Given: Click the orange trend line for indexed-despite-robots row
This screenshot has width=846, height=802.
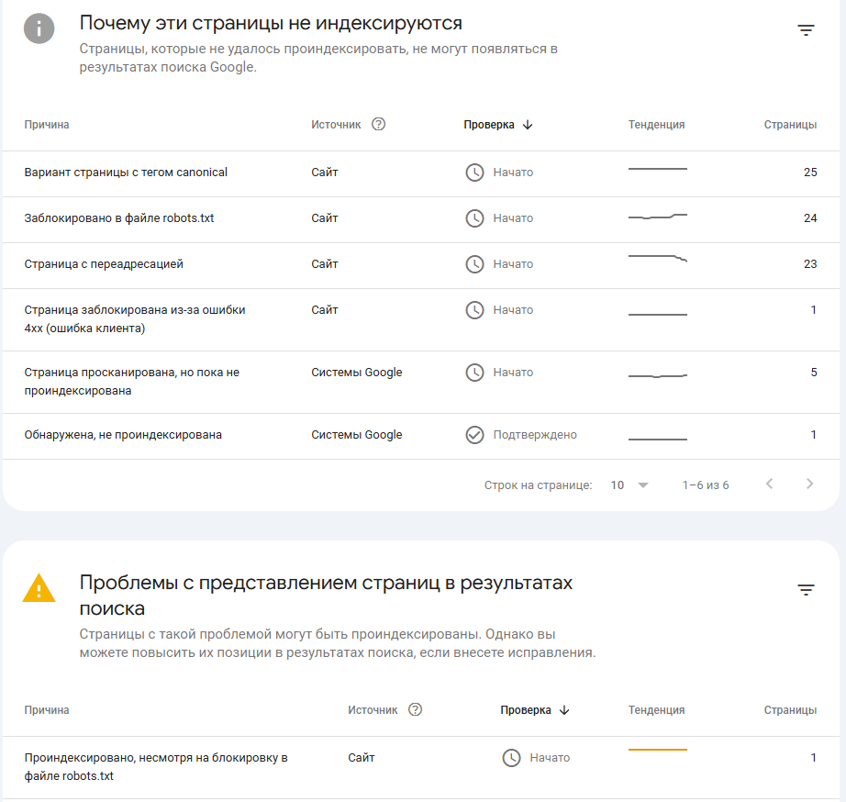Looking at the screenshot, I should (x=657, y=751).
